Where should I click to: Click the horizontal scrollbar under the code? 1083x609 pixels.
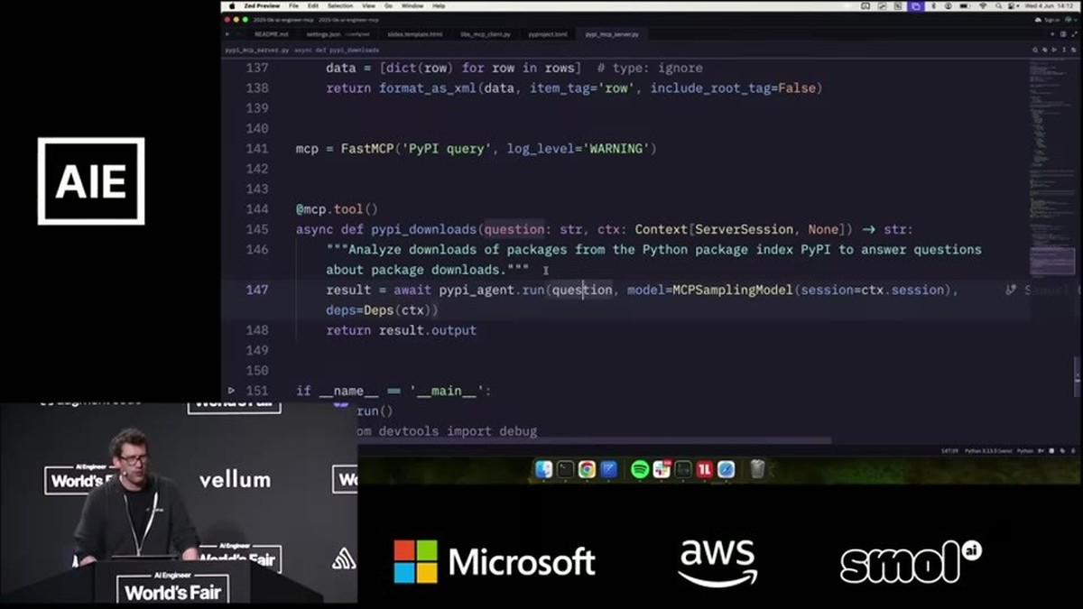coord(560,441)
